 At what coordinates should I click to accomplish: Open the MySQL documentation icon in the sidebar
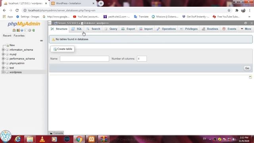(x=26, y=30)
